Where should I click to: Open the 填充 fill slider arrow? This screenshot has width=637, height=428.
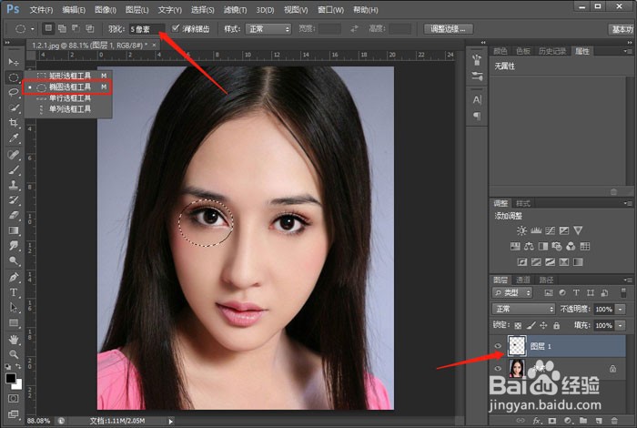(x=621, y=326)
